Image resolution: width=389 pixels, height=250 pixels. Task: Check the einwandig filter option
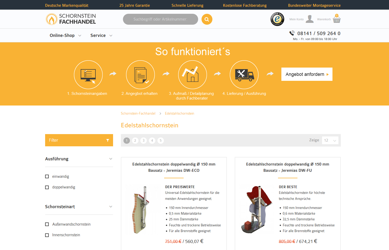47,176
